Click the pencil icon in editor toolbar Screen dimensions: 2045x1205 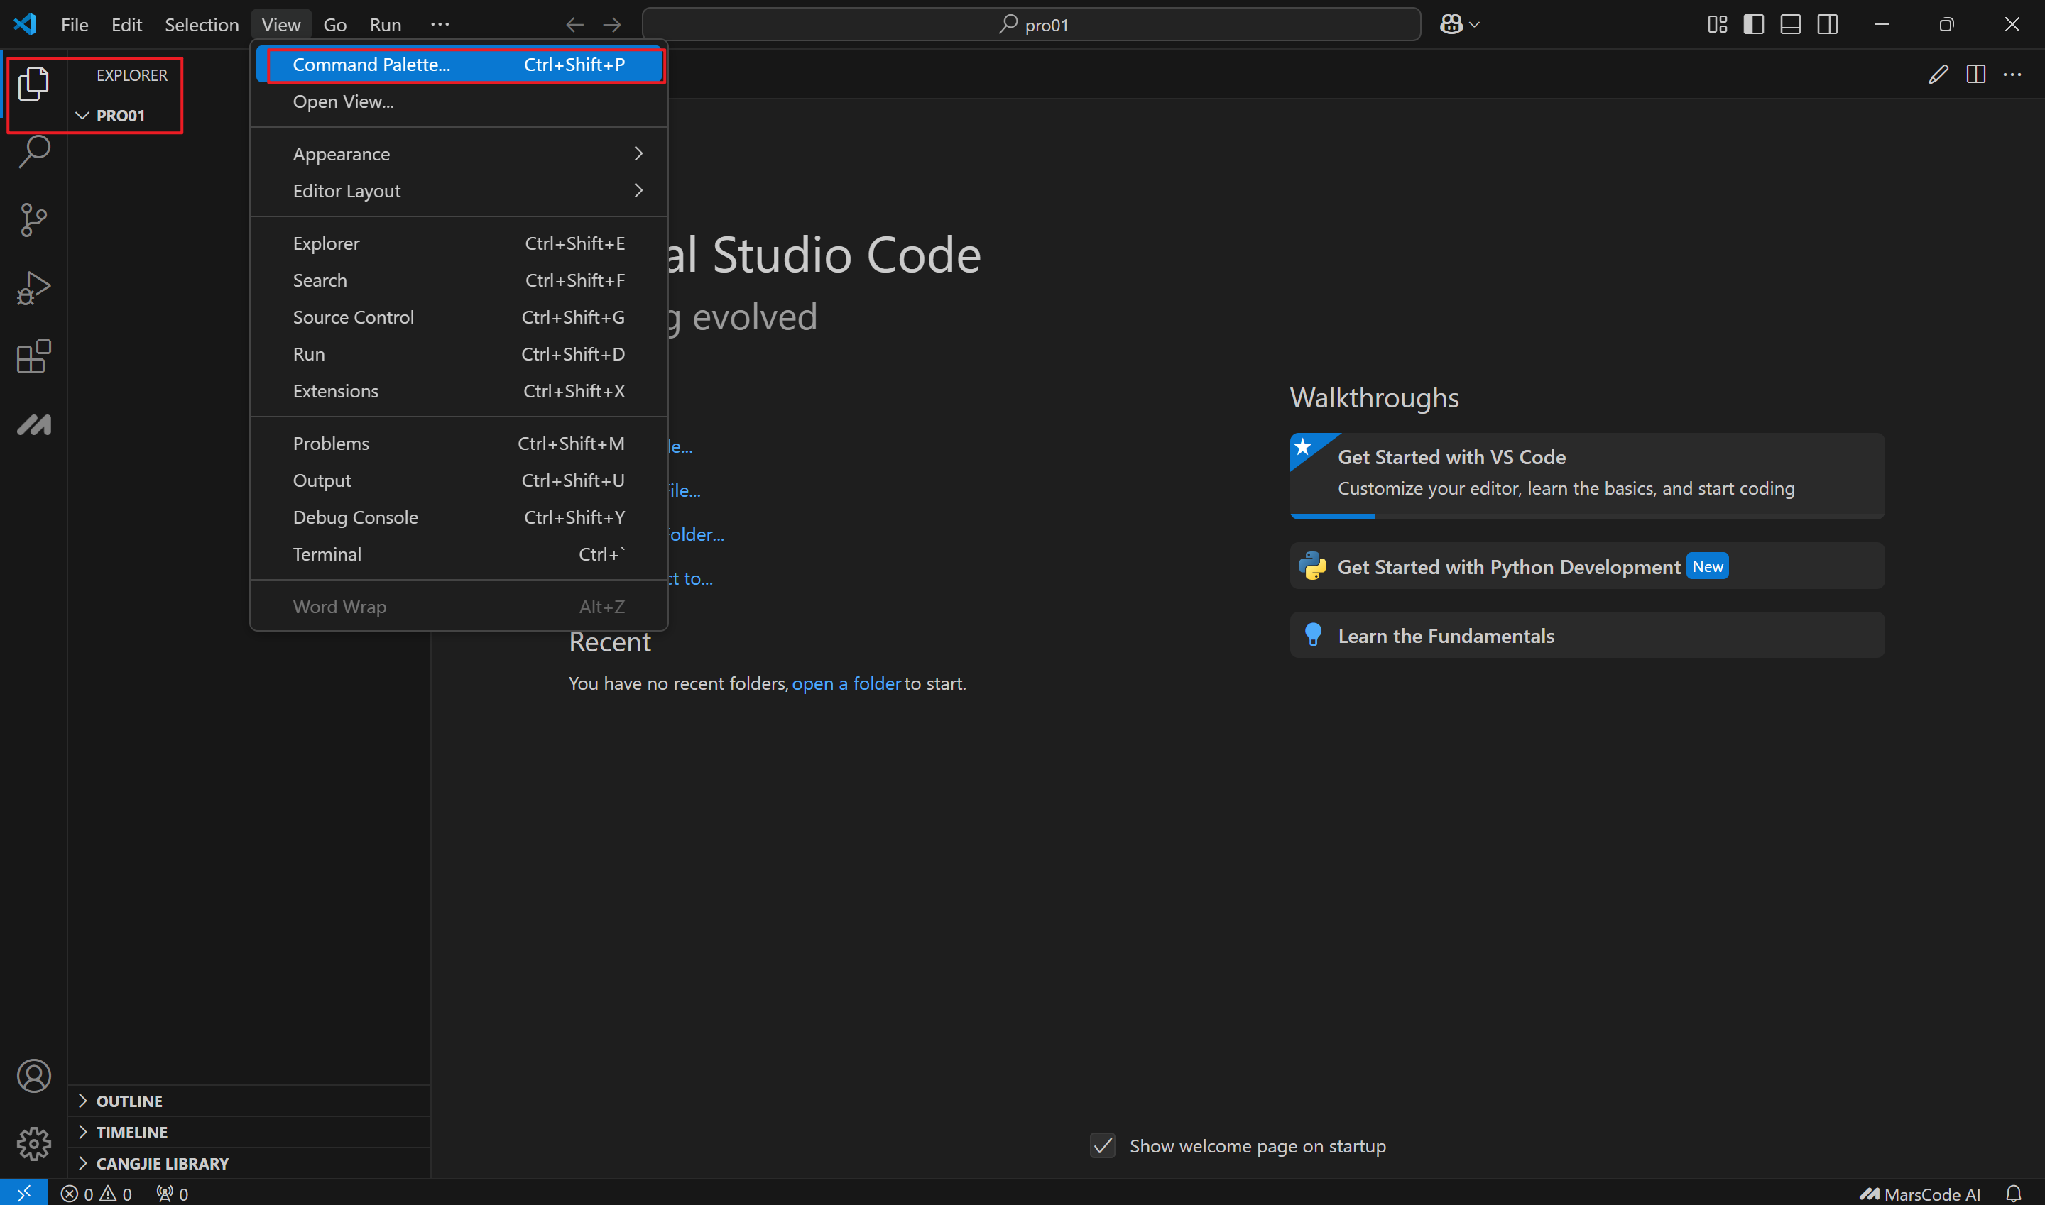pos(1938,75)
